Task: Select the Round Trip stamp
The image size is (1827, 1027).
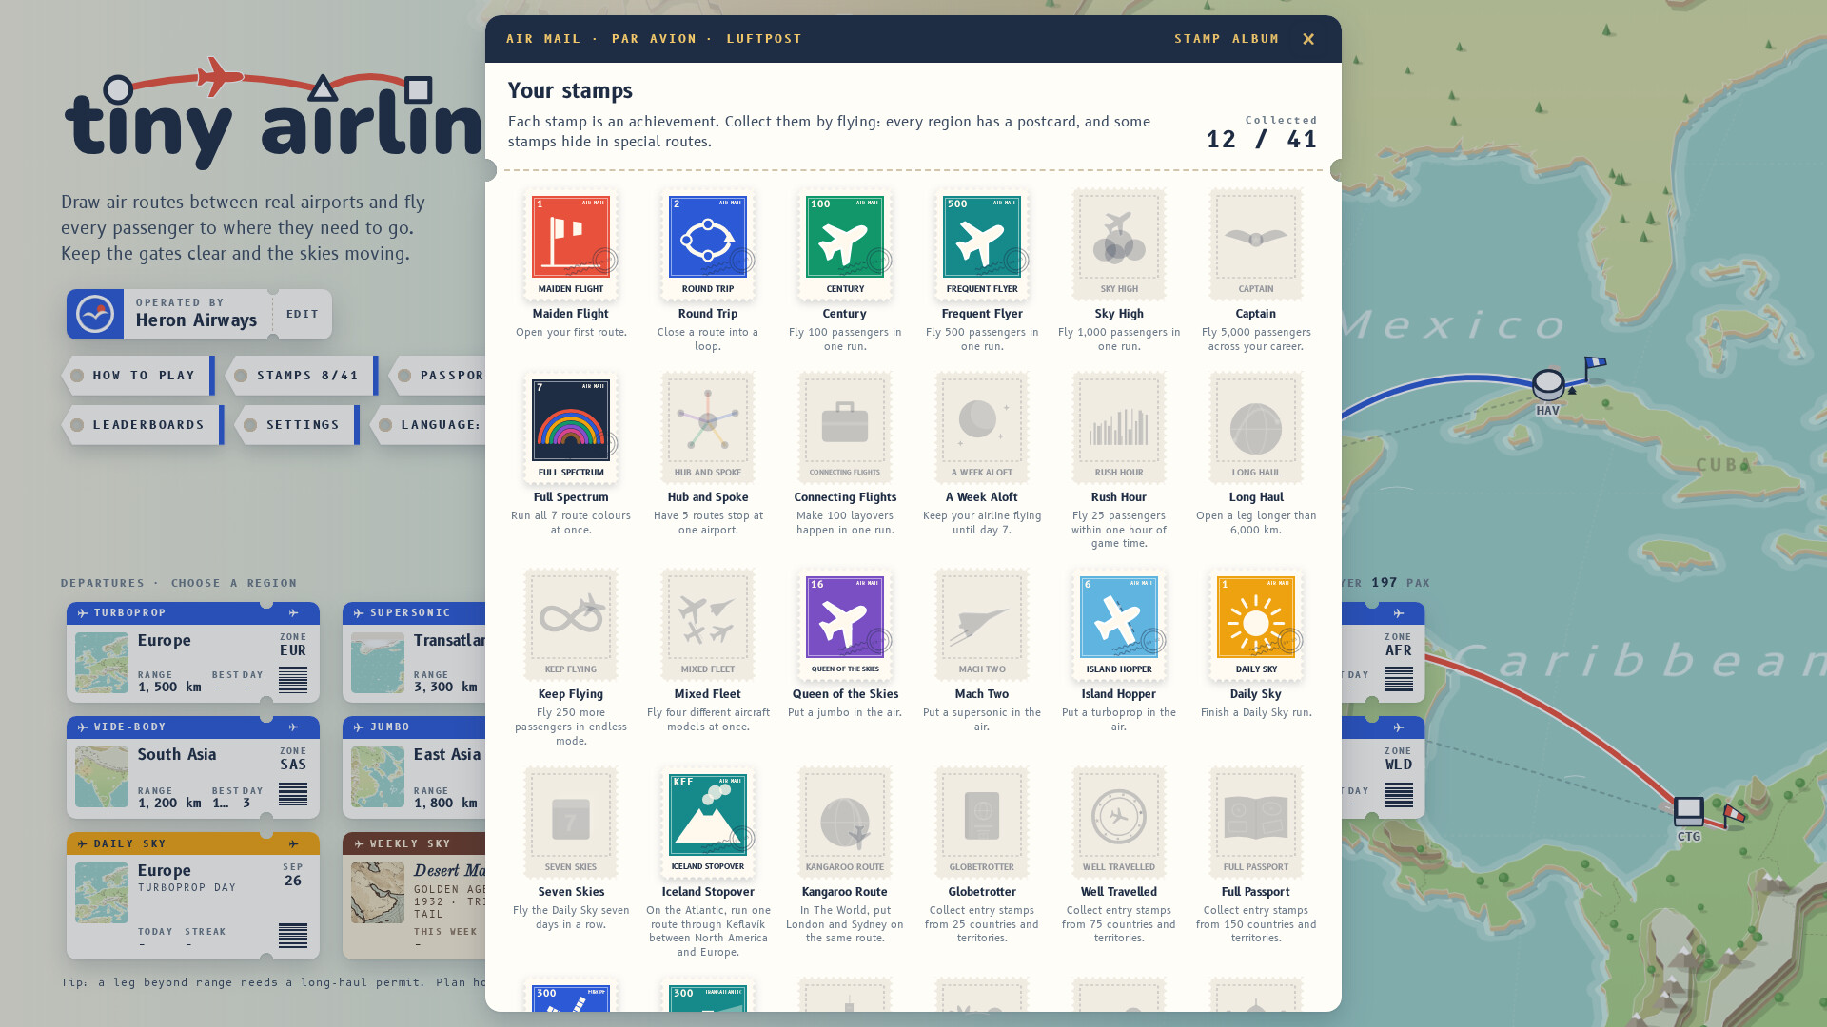Action: pyautogui.click(x=708, y=244)
